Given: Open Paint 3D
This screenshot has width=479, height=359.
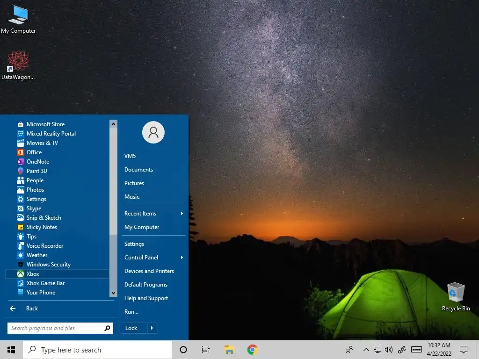Looking at the screenshot, I should 57,171.
